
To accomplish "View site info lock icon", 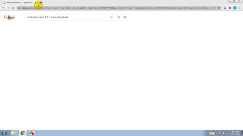I will pyautogui.click(x=19, y=8).
